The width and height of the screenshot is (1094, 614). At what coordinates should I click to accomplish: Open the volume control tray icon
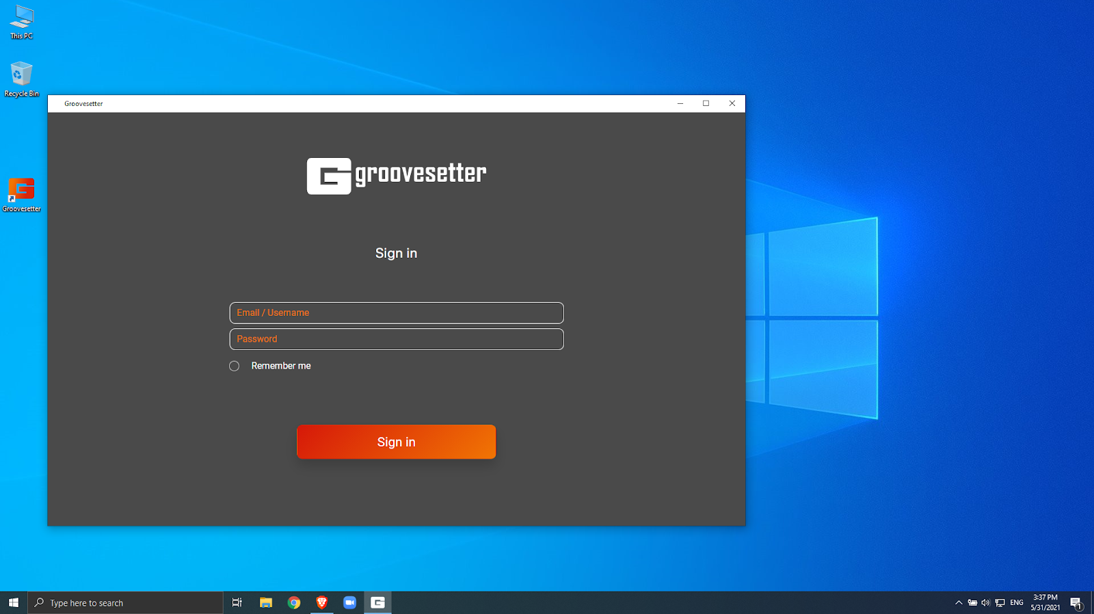(x=985, y=602)
